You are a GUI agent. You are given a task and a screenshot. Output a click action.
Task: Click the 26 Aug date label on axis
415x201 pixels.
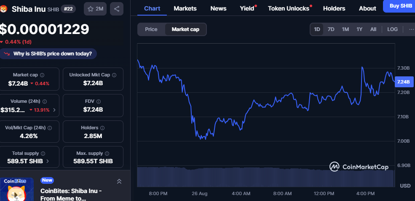click(200, 193)
